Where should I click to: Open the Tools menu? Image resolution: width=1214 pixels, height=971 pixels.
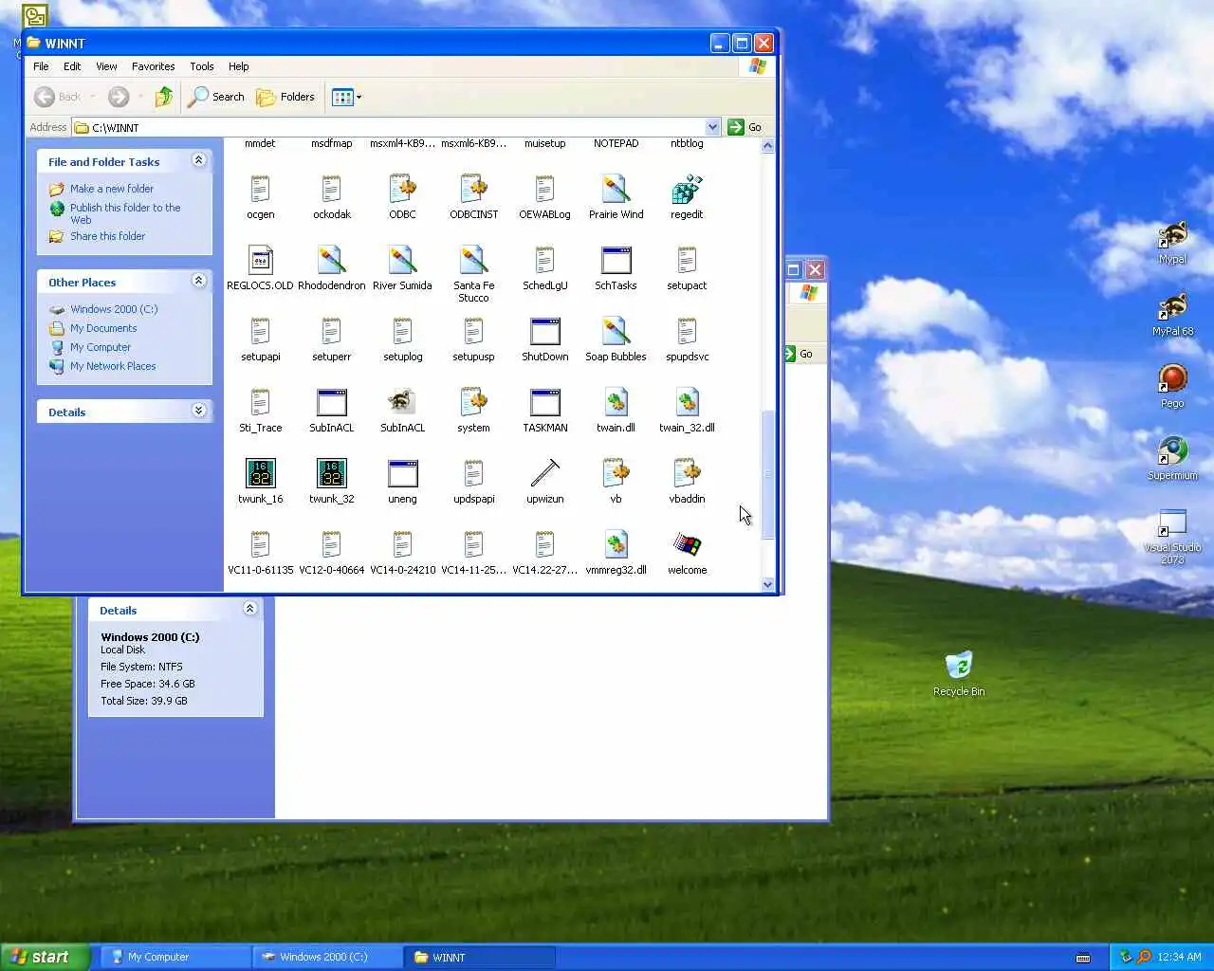coord(202,66)
